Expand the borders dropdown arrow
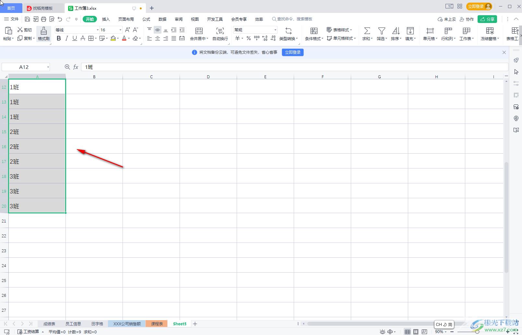The width and height of the screenshot is (522, 335). (x=96, y=38)
